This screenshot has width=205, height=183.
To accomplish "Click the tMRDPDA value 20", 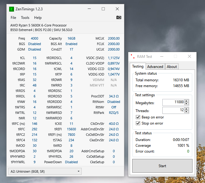I will coord(71,151).
